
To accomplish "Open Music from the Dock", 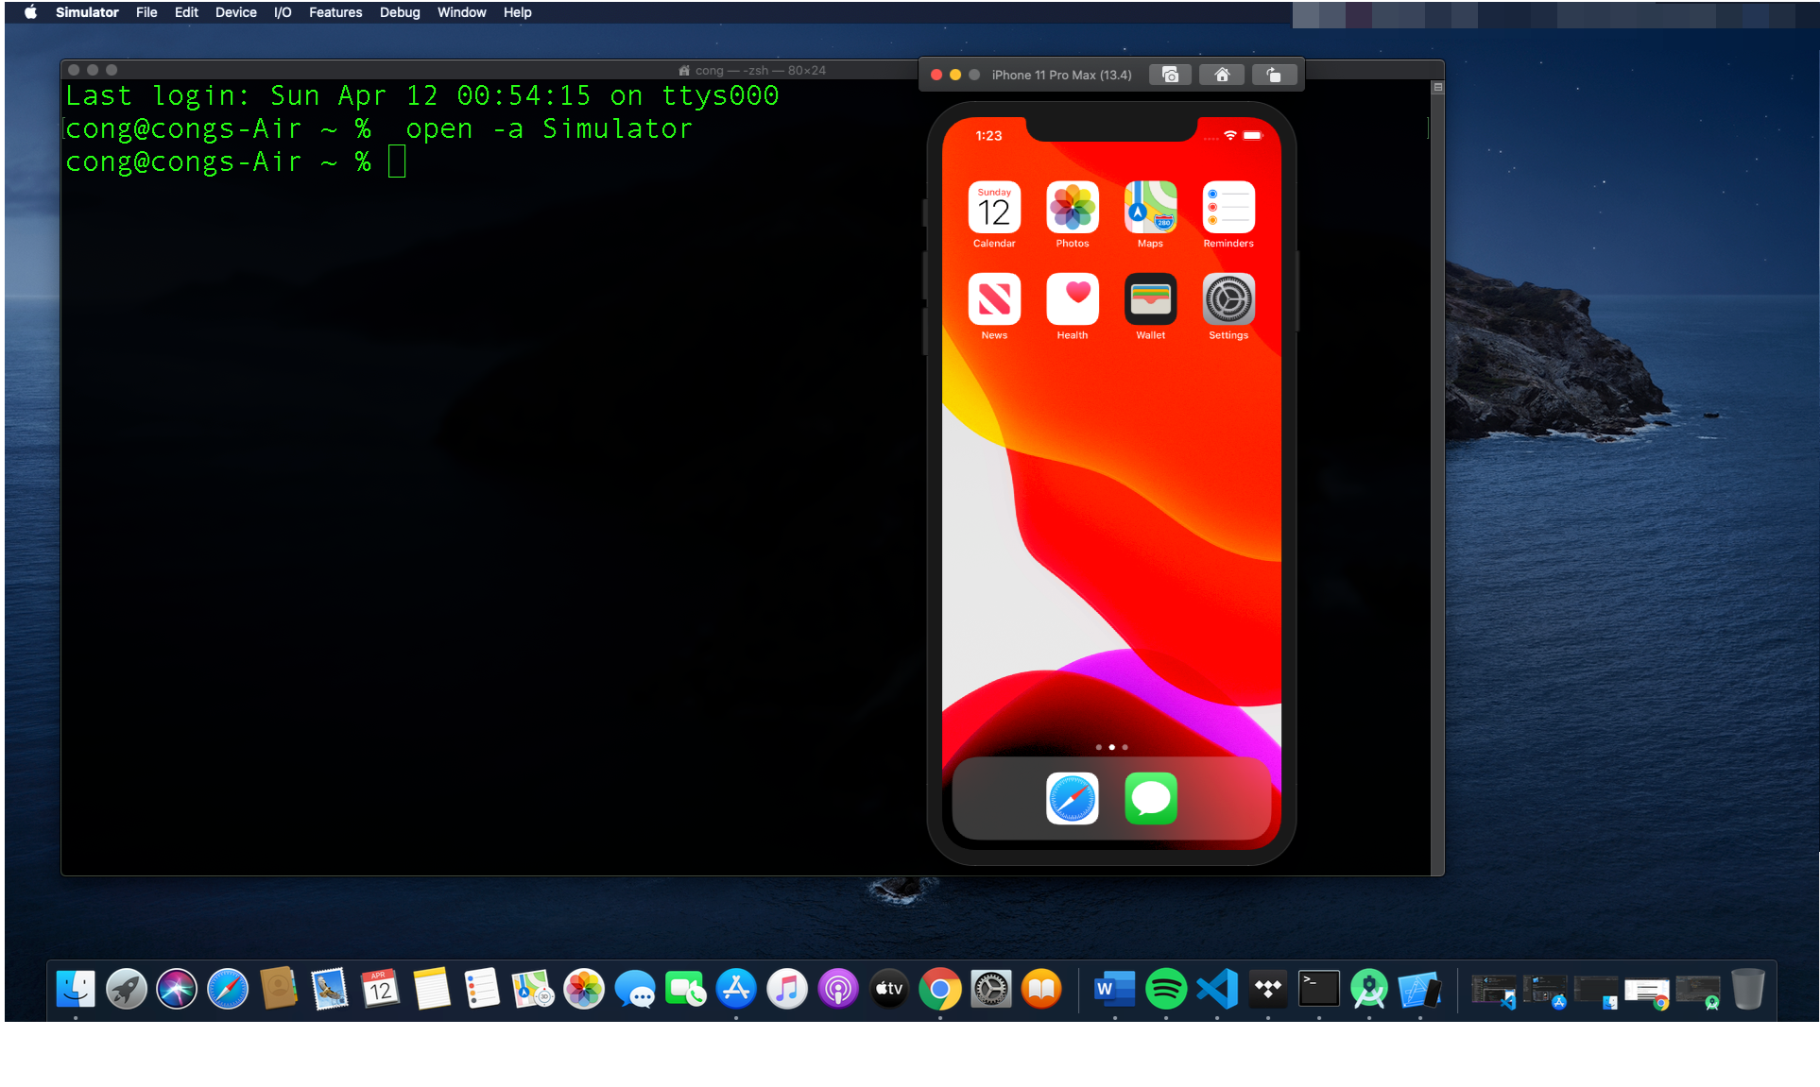I will pyautogui.click(x=787, y=990).
